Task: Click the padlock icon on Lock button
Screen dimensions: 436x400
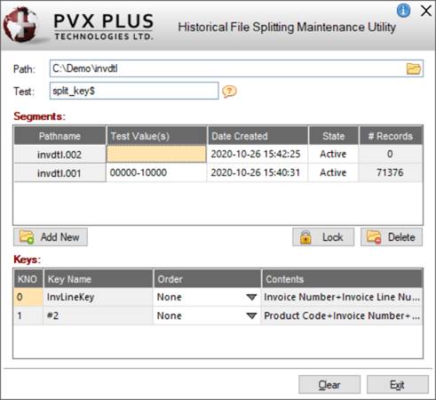Action: (x=305, y=237)
